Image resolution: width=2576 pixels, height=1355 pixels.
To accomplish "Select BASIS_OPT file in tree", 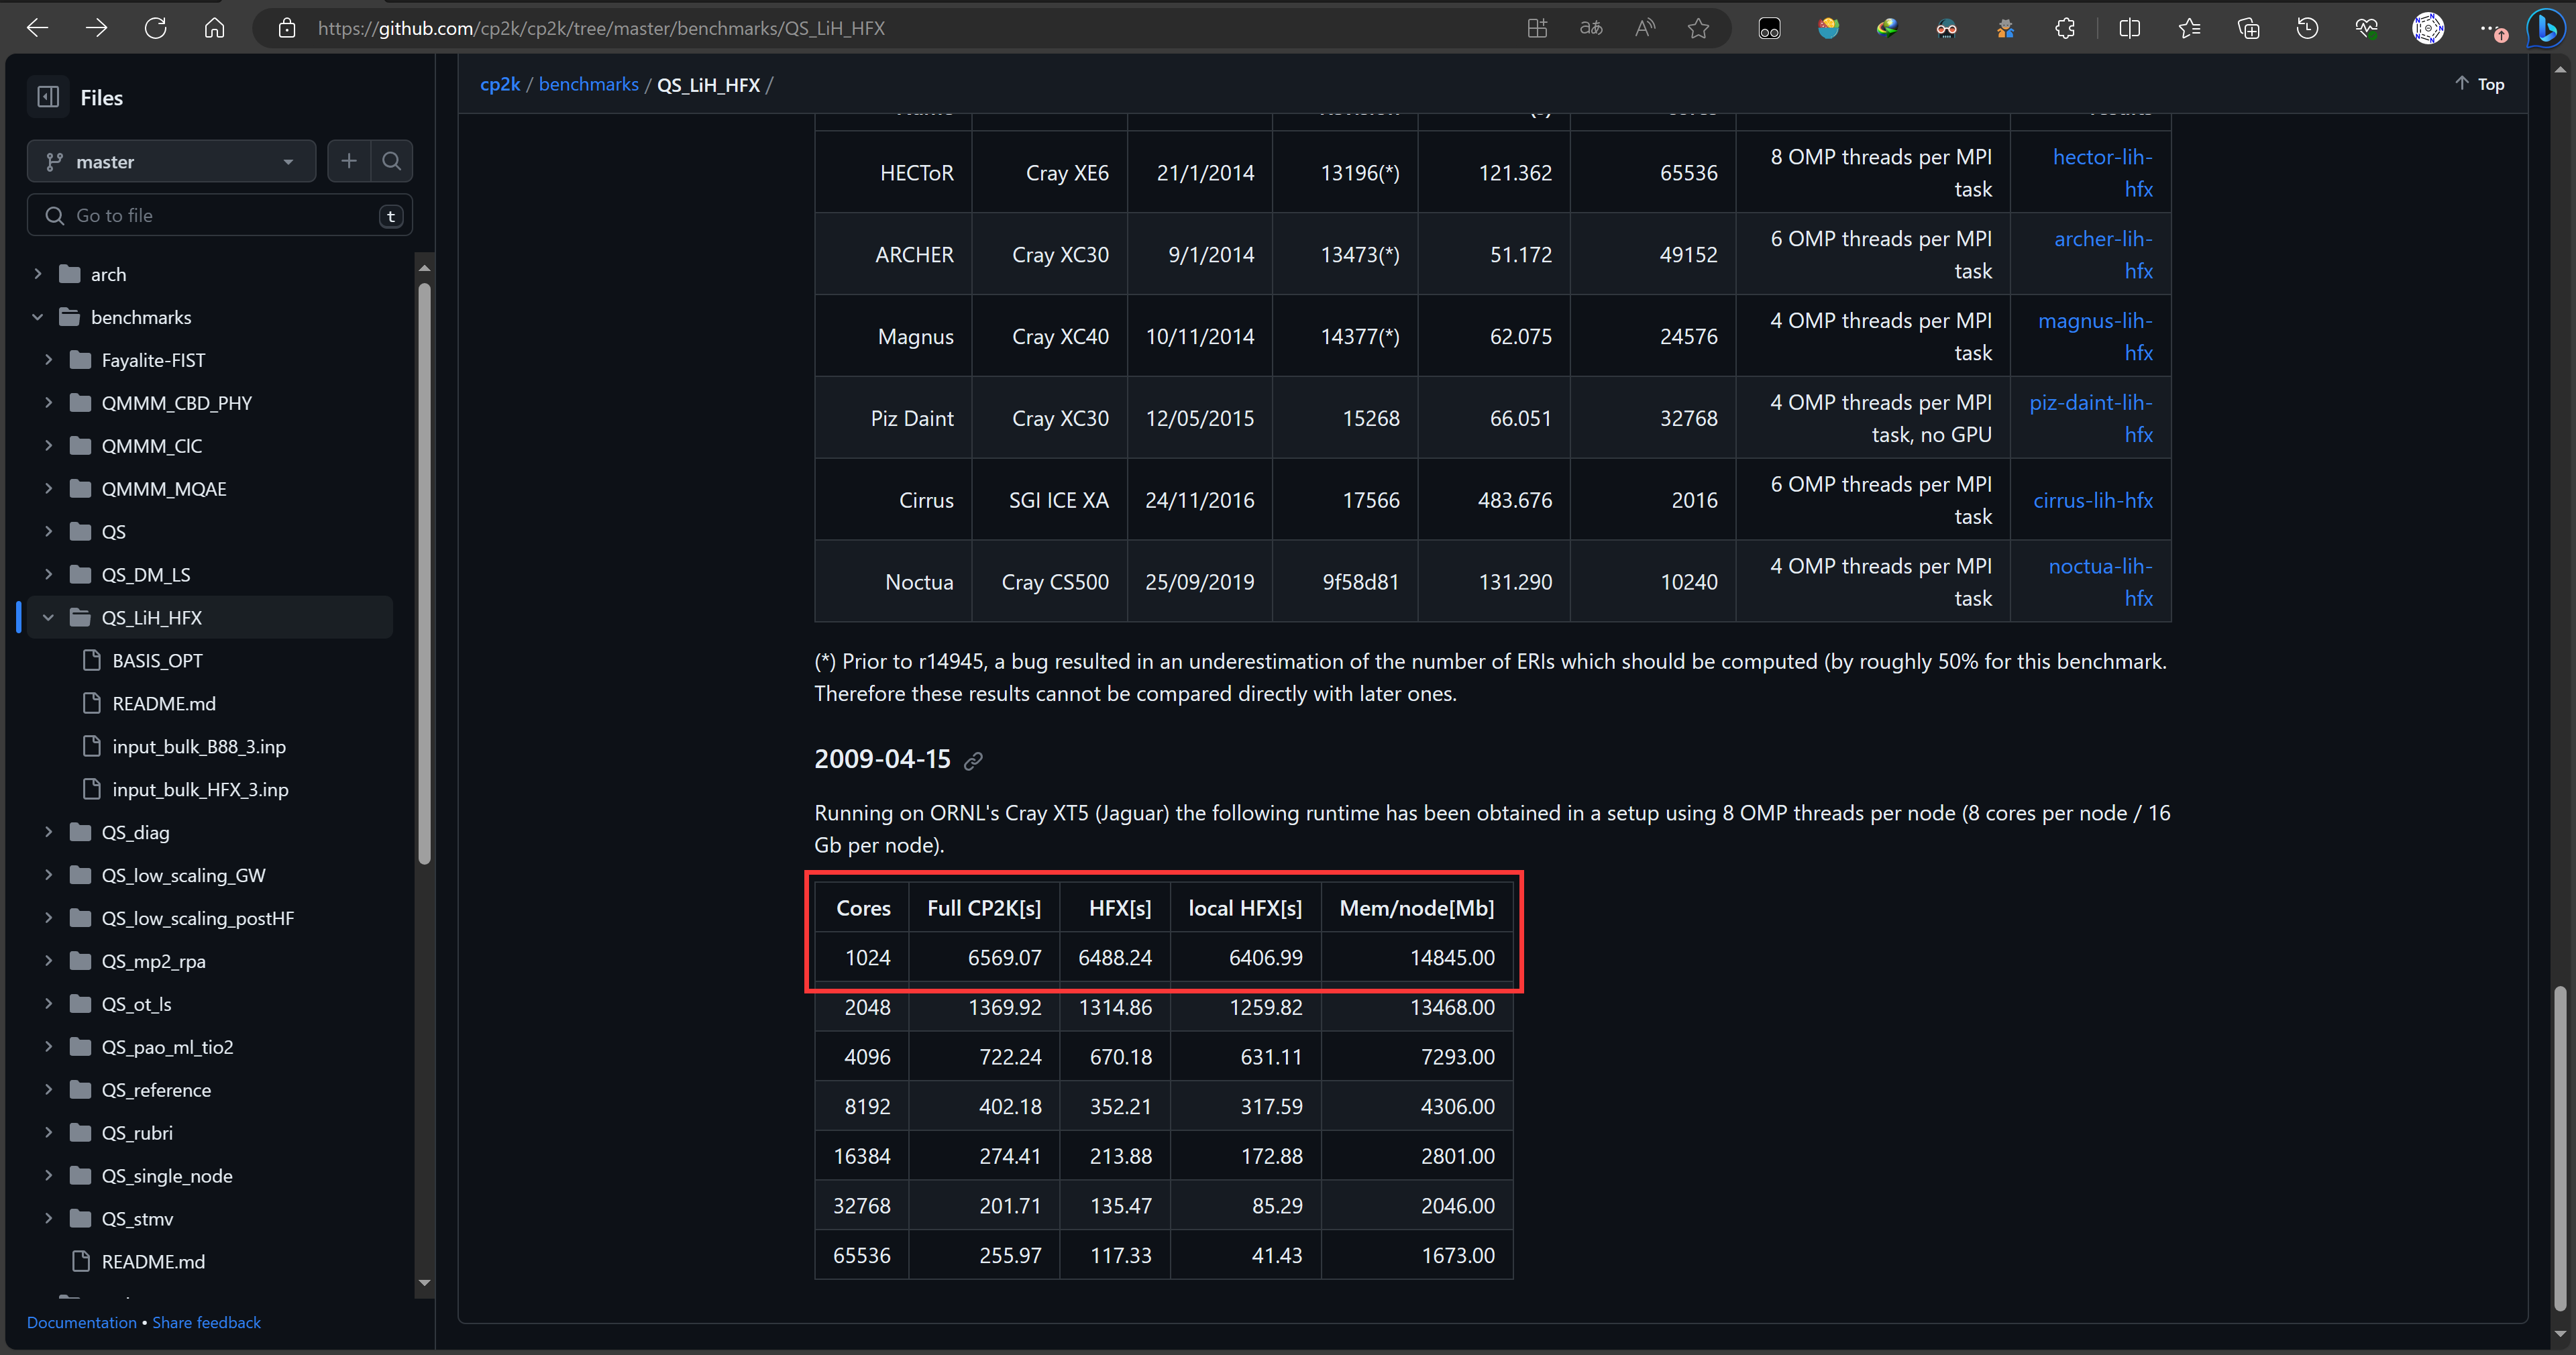I will click(157, 660).
